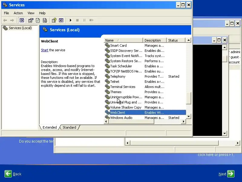Click the Start the service link

coord(44,50)
